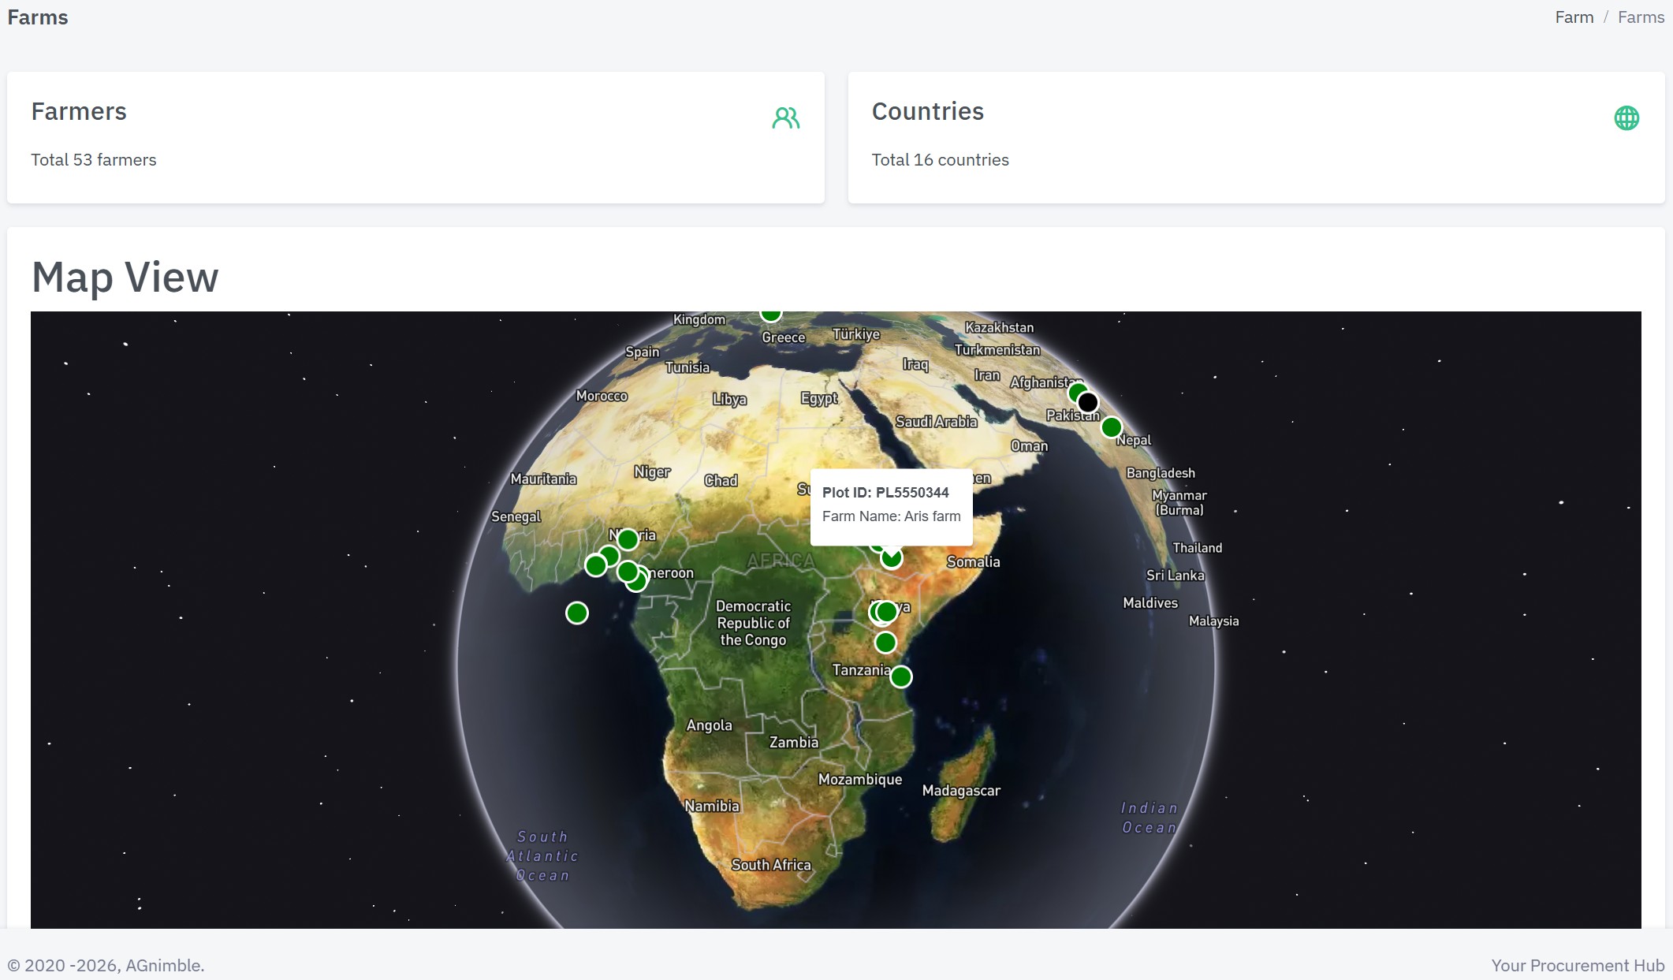Select the green marker covering the Nigeria label
The image size is (1673, 980).
[628, 539]
